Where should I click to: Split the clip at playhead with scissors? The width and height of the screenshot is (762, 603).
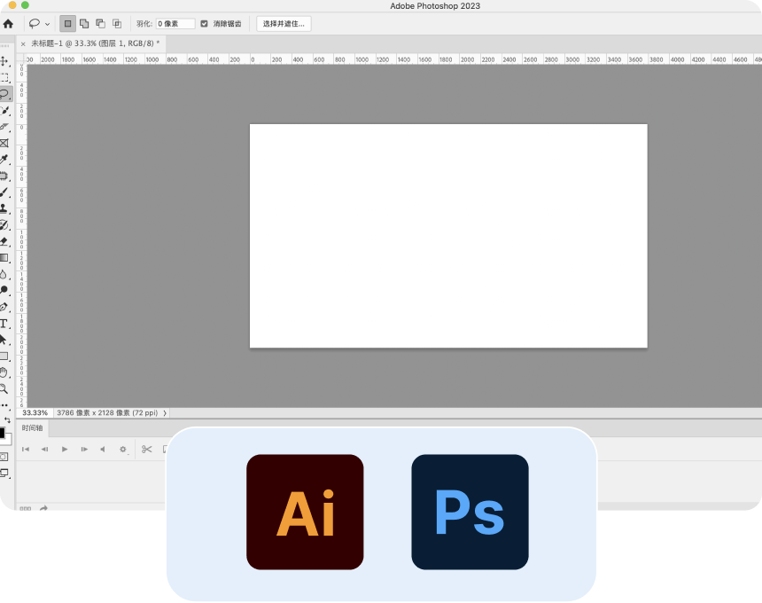pyautogui.click(x=146, y=450)
